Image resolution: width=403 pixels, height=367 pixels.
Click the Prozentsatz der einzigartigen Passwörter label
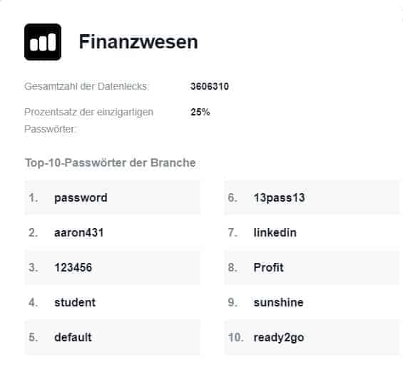88,120
